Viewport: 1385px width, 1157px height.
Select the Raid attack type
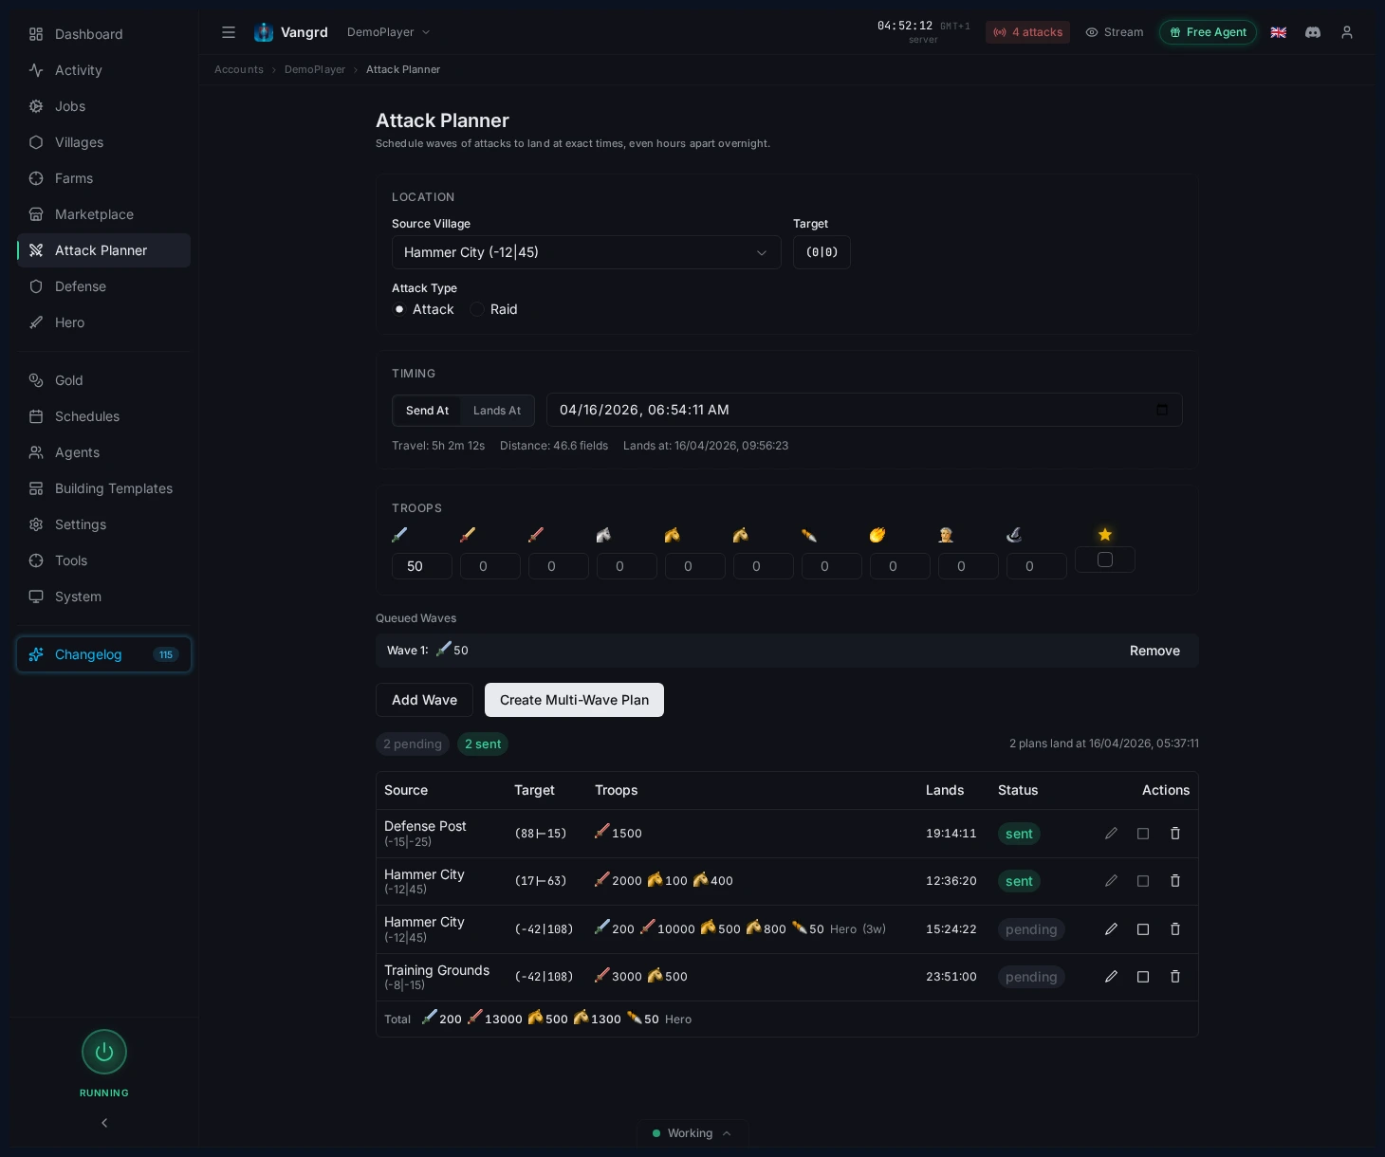477,309
